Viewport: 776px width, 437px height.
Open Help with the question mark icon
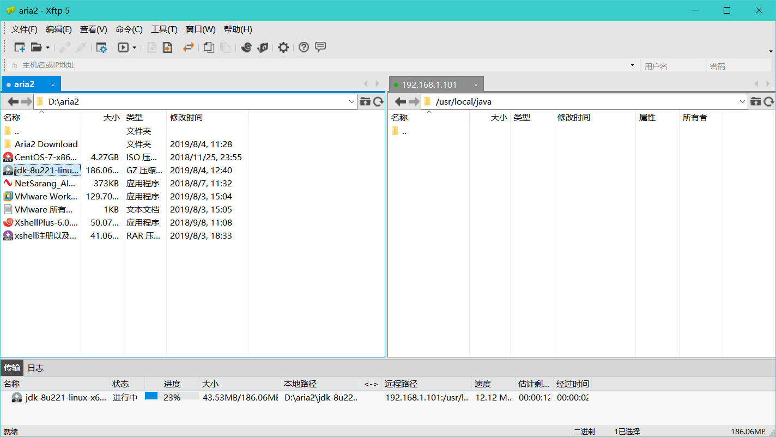coord(304,47)
